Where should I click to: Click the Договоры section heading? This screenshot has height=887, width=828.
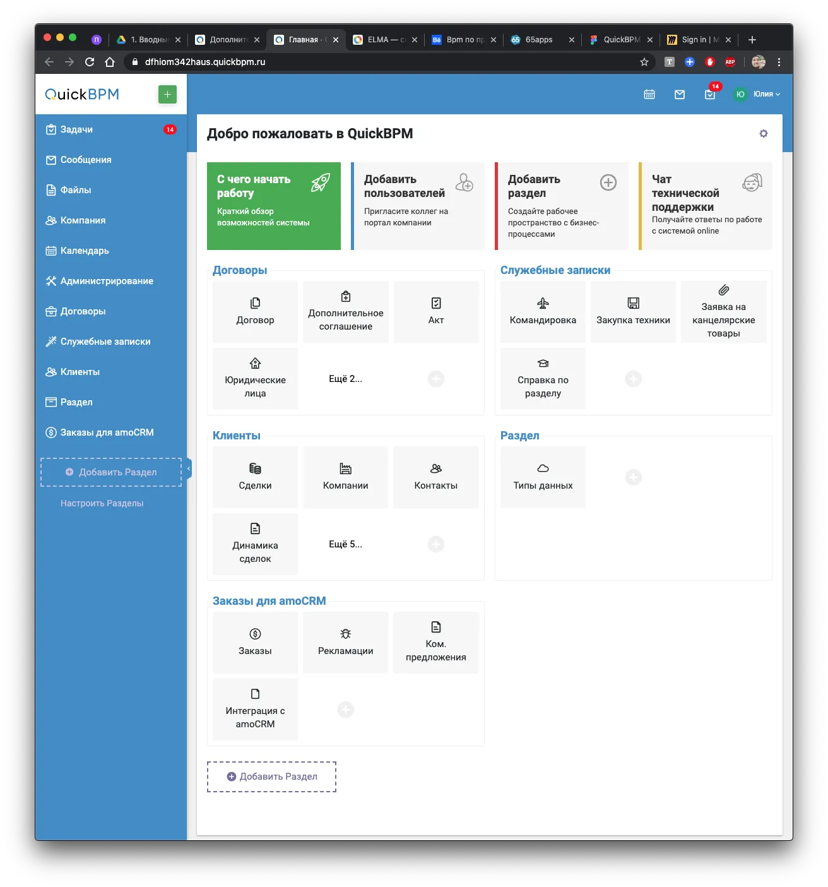(x=240, y=270)
